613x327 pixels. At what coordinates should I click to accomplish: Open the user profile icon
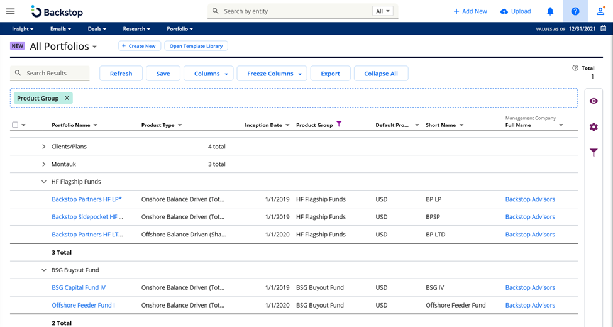click(x=600, y=11)
